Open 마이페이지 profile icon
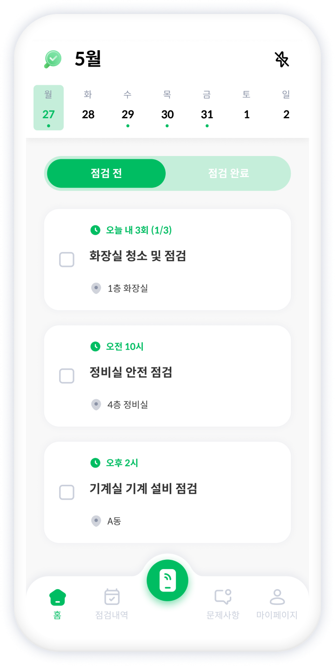 coord(277,597)
